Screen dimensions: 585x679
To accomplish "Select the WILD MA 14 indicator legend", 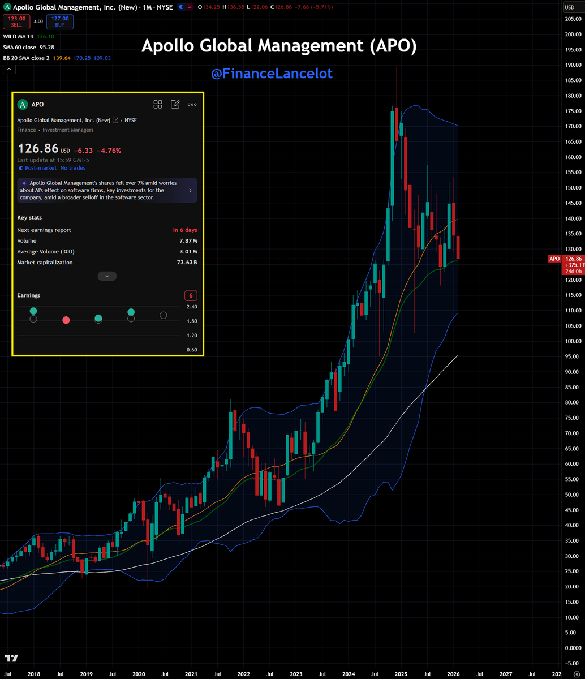I will point(19,37).
